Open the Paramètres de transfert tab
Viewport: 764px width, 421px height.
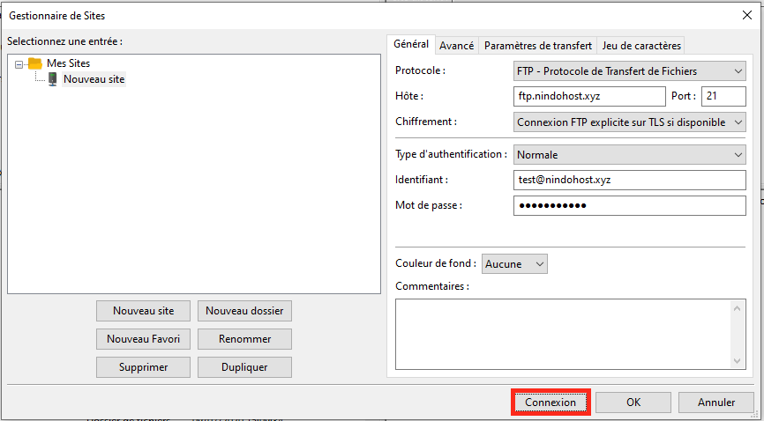(538, 46)
